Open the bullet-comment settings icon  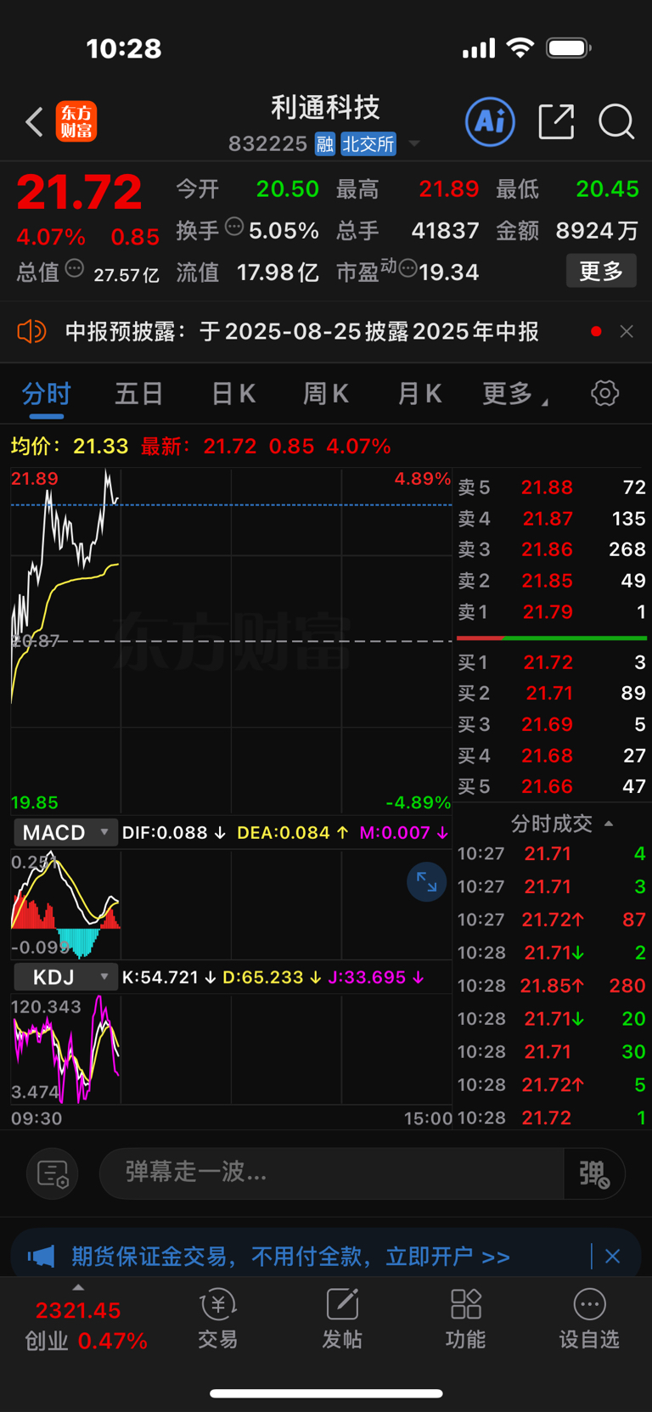tap(53, 1173)
